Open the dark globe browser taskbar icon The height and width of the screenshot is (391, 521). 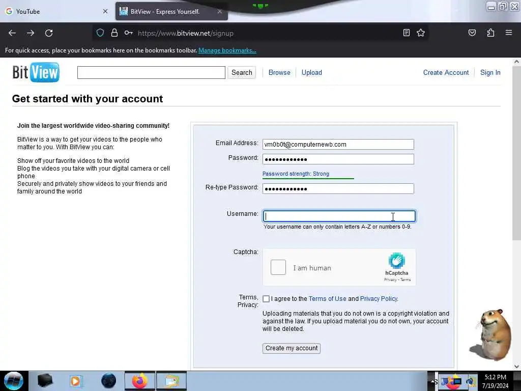pos(108,381)
